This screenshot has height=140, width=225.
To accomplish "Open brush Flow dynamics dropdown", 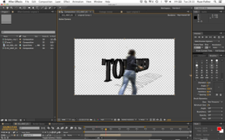I will click(x=215, y=118).
